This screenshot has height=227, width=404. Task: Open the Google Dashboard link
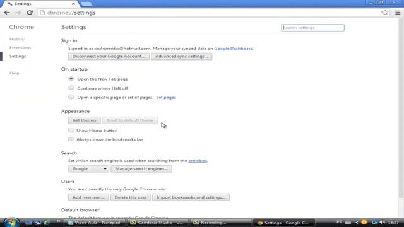tap(234, 49)
